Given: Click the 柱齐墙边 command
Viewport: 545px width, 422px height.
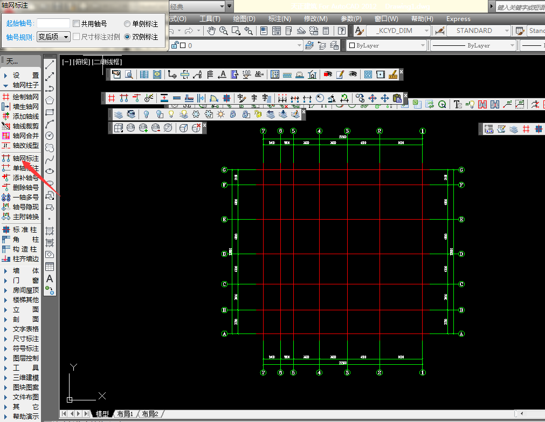Looking at the screenshot, I should pos(20,259).
